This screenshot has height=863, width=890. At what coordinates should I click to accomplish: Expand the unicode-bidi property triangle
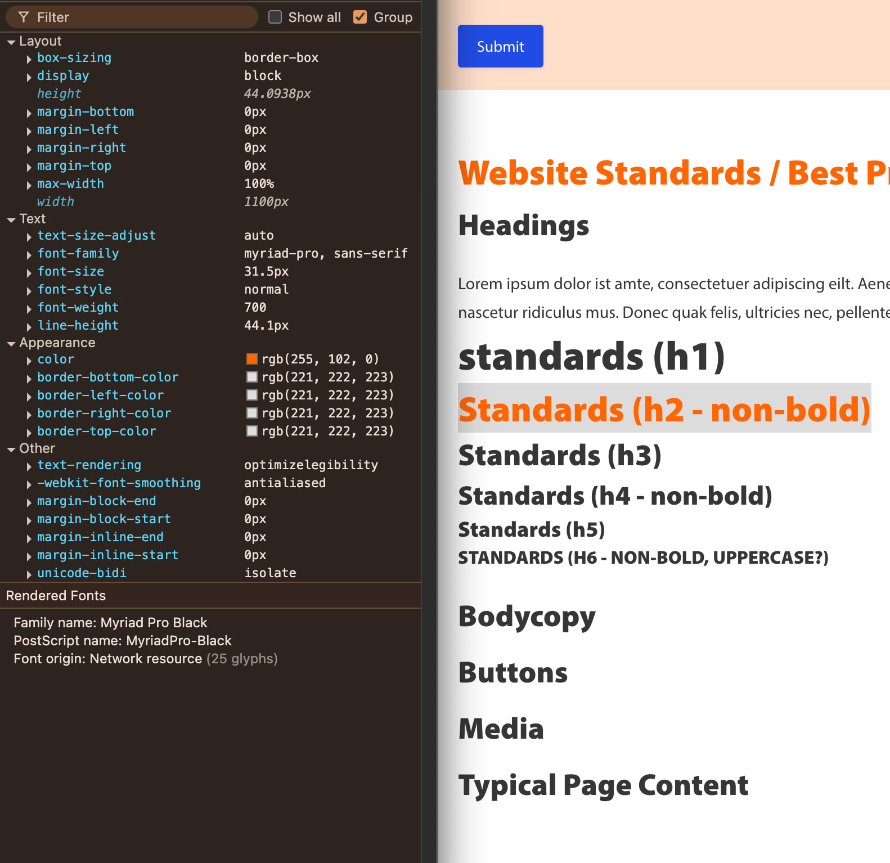pos(29,574)
